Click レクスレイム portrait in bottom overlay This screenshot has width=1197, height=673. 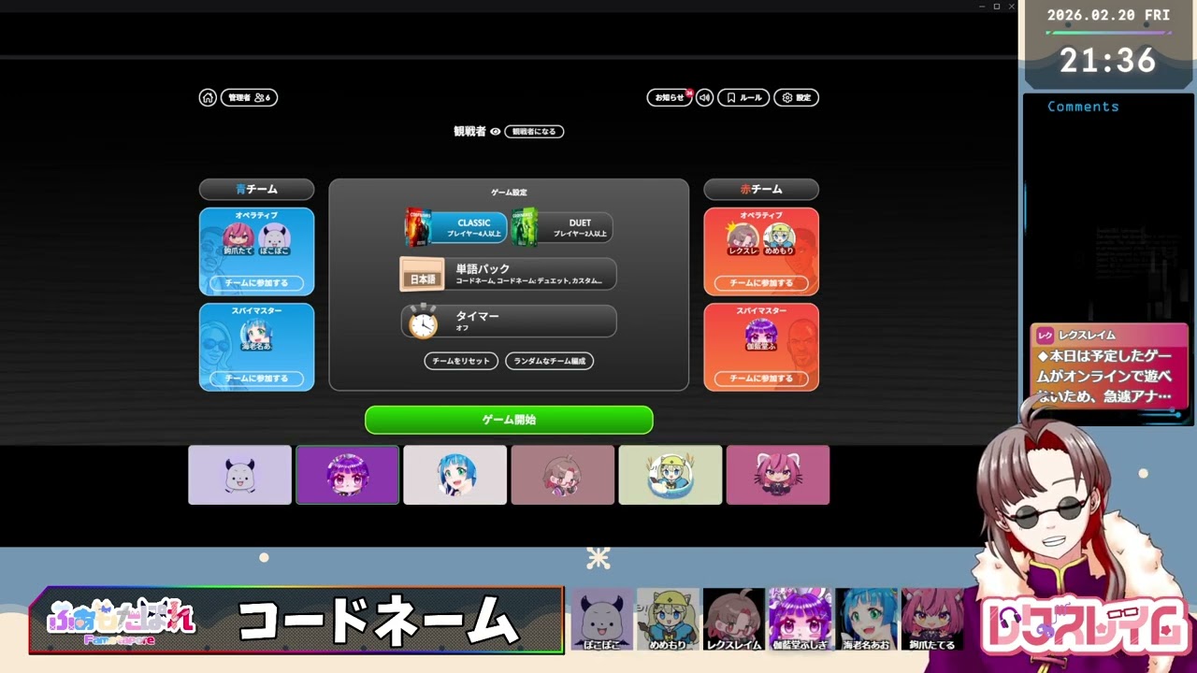(734, 619)
